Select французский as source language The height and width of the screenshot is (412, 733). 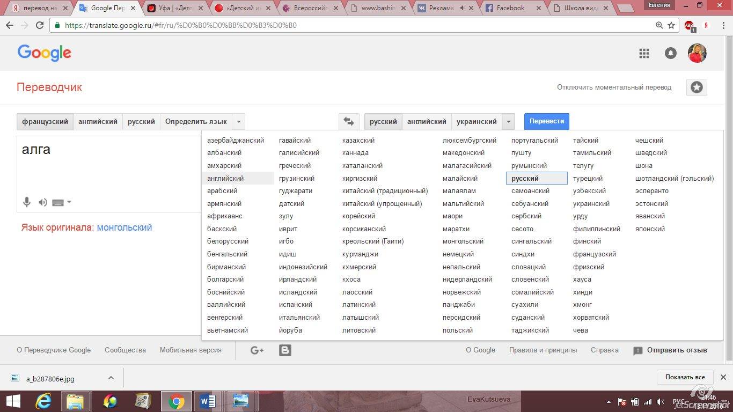click(x=45, y=122)
